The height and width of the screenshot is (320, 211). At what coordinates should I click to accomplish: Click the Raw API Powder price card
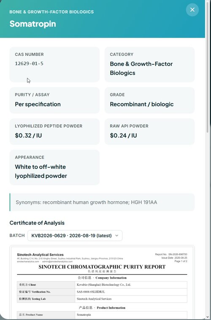pyautogui.click(x=149, y=131)
